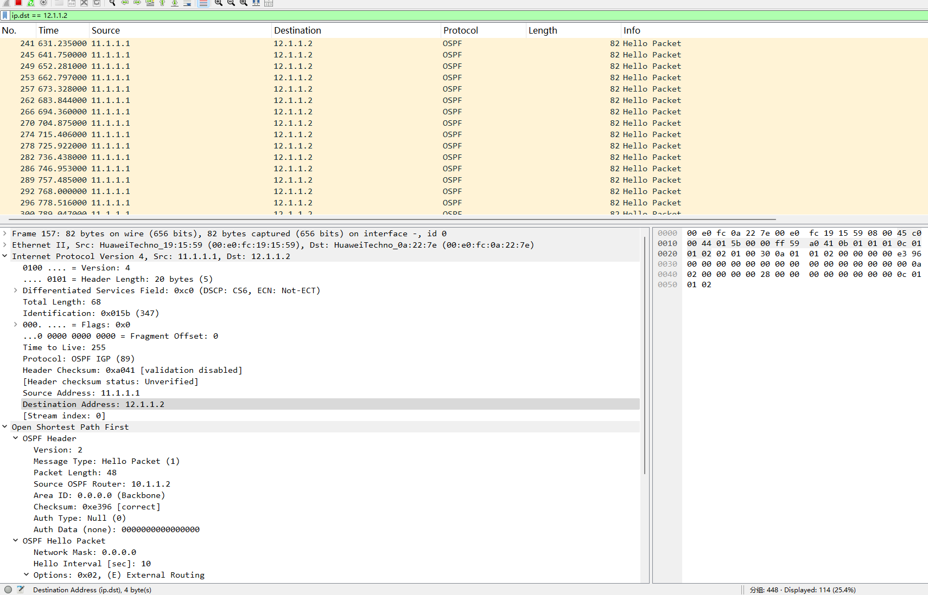Collapse the Options: 0x02 node
The height and width of the screenshot is (595, 928).
click(27, 575)
